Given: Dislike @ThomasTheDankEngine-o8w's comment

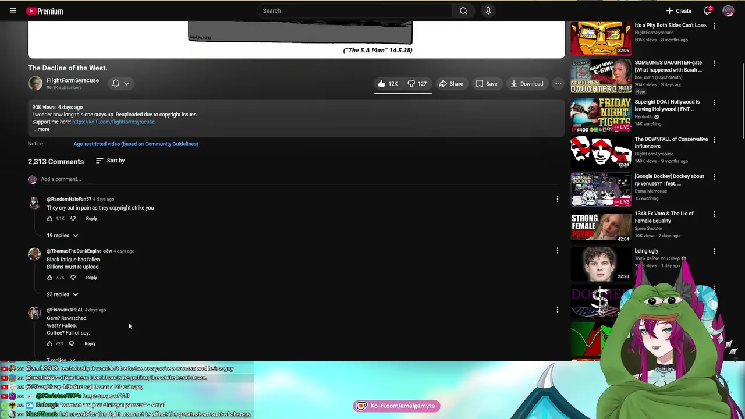Looking at the screenshot, I should tap(73, 278).
